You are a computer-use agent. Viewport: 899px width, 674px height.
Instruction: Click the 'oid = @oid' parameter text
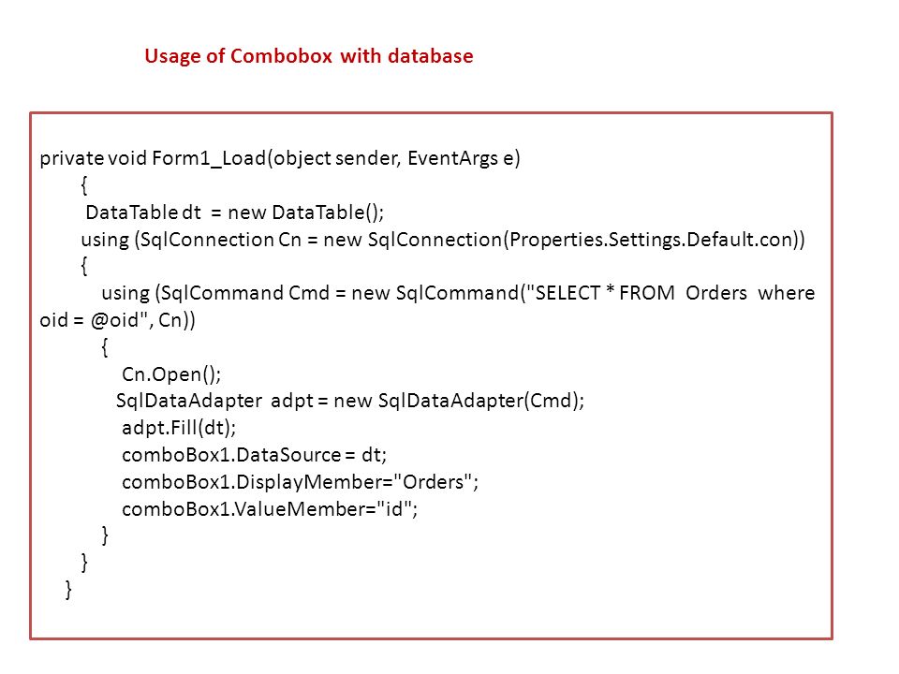pos(90,320)
